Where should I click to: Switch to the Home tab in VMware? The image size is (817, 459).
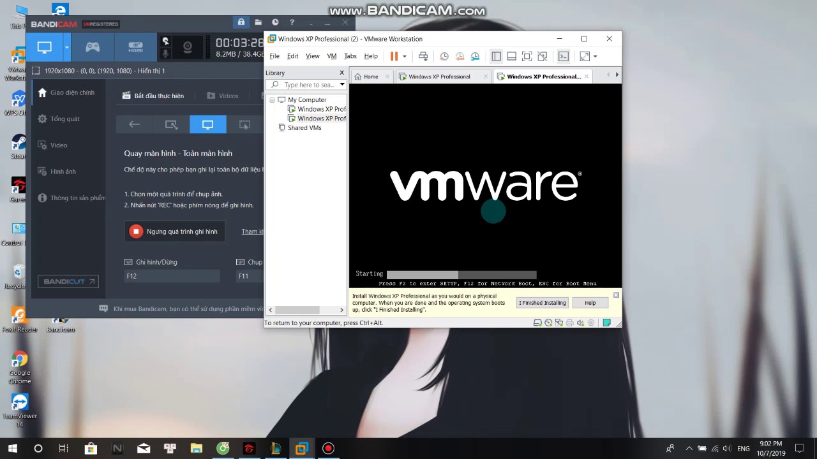371,76
